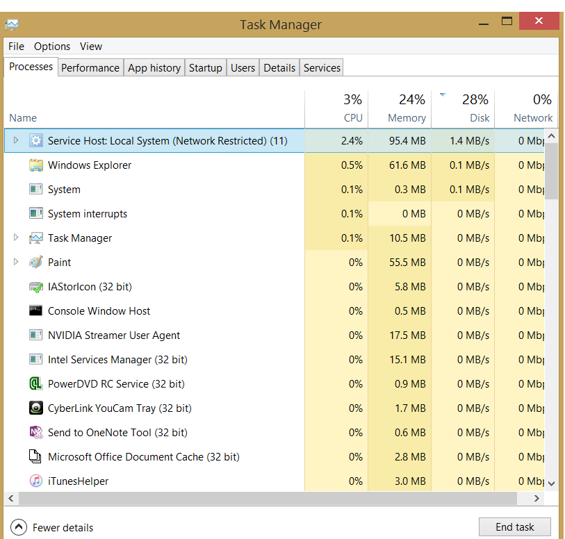Select the Microsoft Office Document Cache name
Image resolution: width=565 pixels, height=539 pixels.
click(x=143, y=457)
